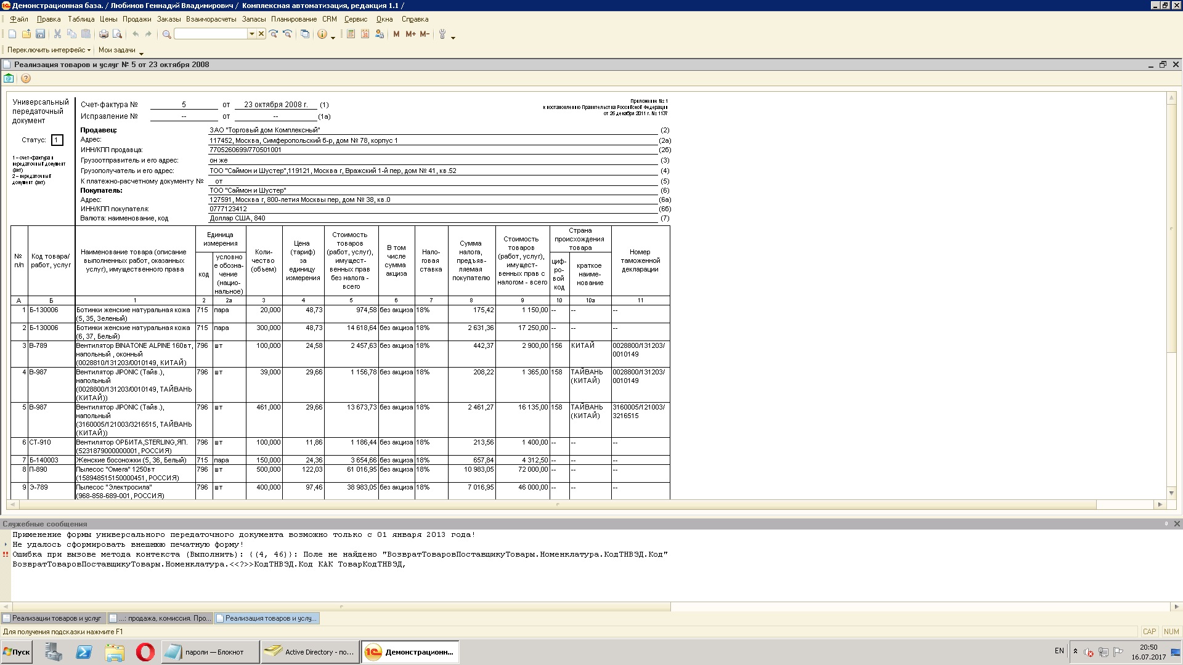Open пароли — Блокнот taskbar button
This screenshot has width=1183, height=665.
coord(211,651)
